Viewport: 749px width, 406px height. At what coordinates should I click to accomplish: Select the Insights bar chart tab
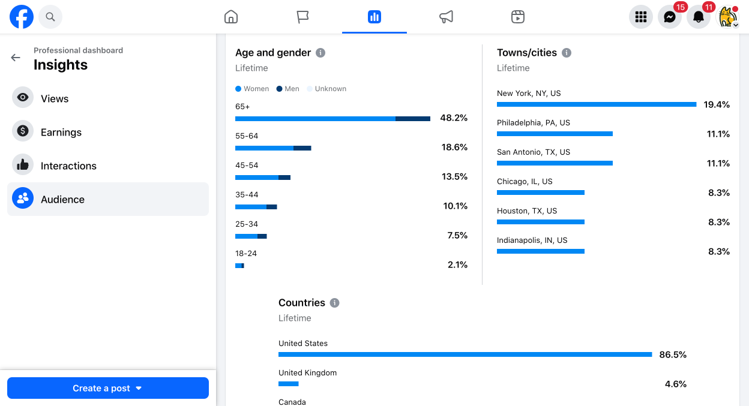tap(374, 17)
